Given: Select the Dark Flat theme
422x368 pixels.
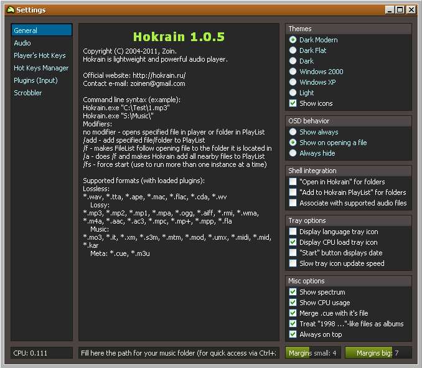Looking at the screenshot, I should [293, 50].
